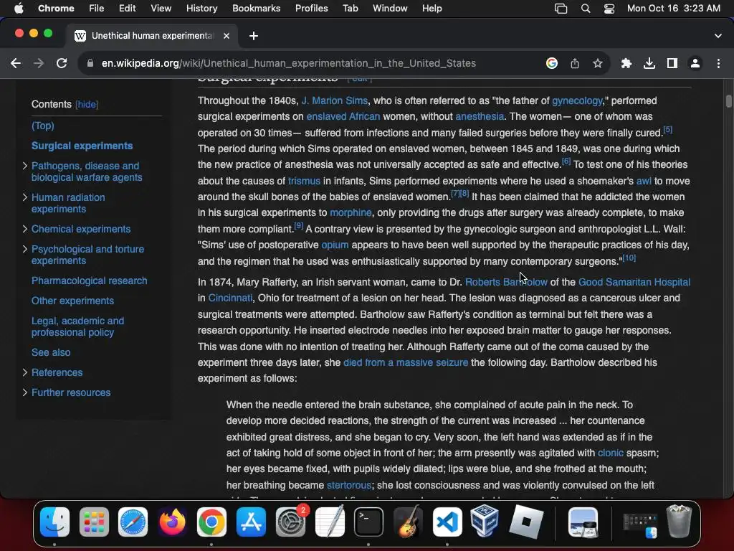Reload the Wikipedia page
The width and height of the screenshot is (734, 551).
click(x=62, y=63)
